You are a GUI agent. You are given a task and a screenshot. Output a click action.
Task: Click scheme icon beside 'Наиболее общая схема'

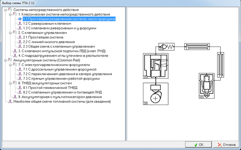pyautogui.click(x=10, y=102)
